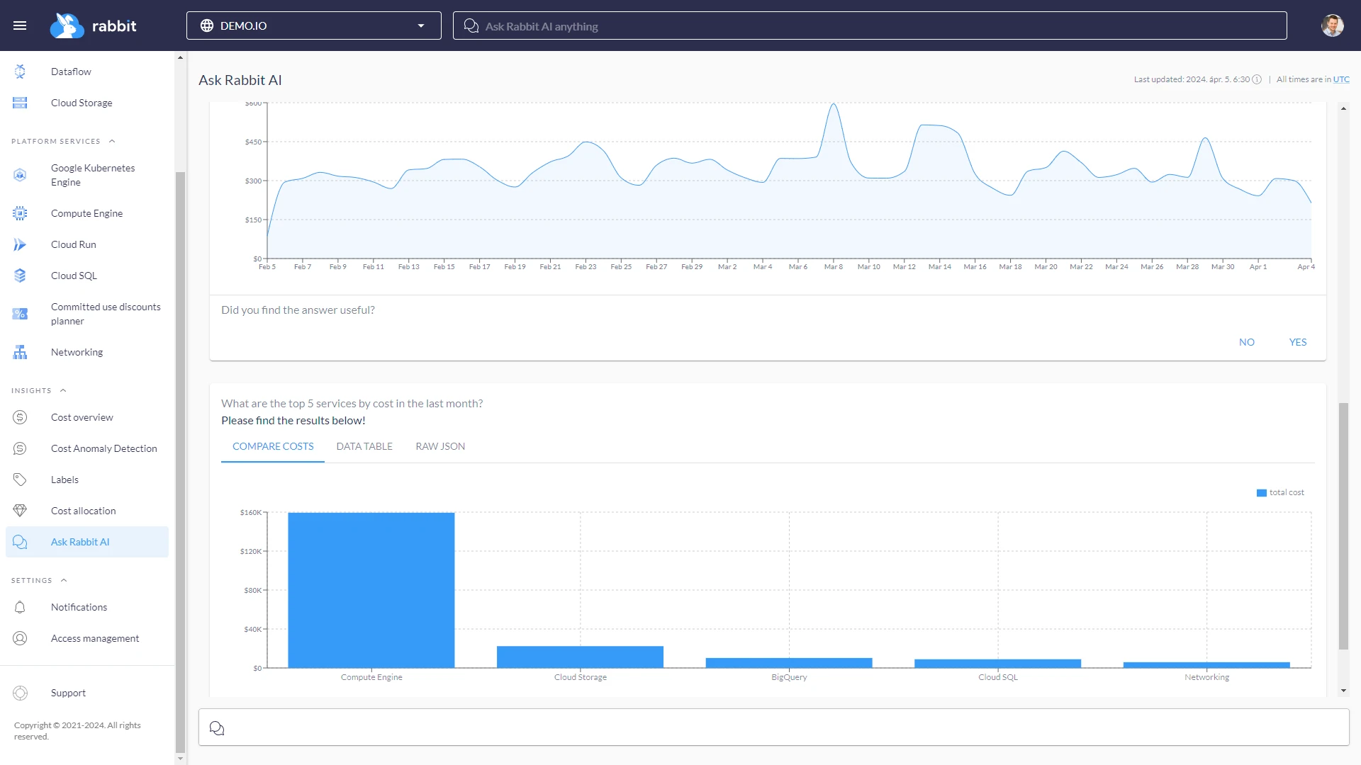This screenshot has width=1361, height=765.
Task: Click the last updated info icon
Action: (1257, 79)
